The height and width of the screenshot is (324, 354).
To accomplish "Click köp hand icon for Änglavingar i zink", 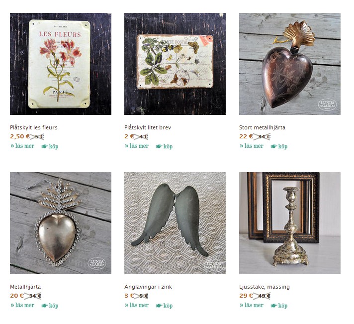I will coord(160,306).
